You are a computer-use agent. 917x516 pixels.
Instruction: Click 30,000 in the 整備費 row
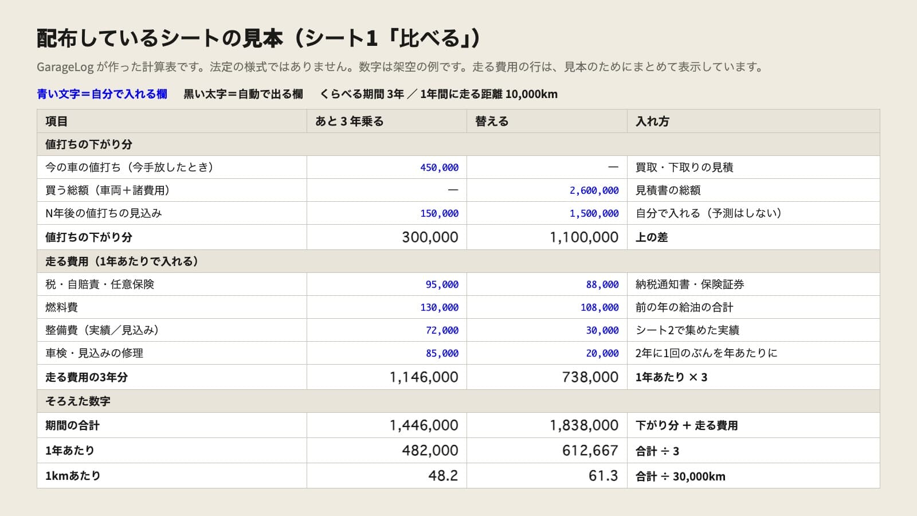click(x=602, y=330)
